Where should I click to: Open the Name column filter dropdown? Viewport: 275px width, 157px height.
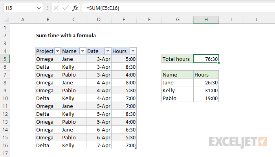pos(82,51)
